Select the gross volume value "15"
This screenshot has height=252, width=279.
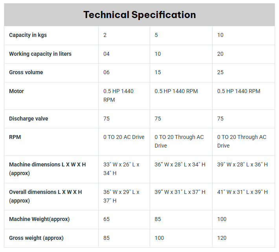(x=158, y=72)
